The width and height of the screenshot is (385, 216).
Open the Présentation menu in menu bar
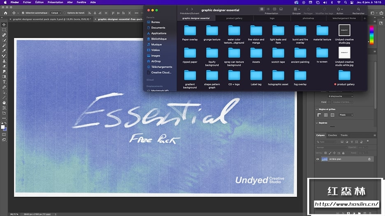tap(55, 2)
